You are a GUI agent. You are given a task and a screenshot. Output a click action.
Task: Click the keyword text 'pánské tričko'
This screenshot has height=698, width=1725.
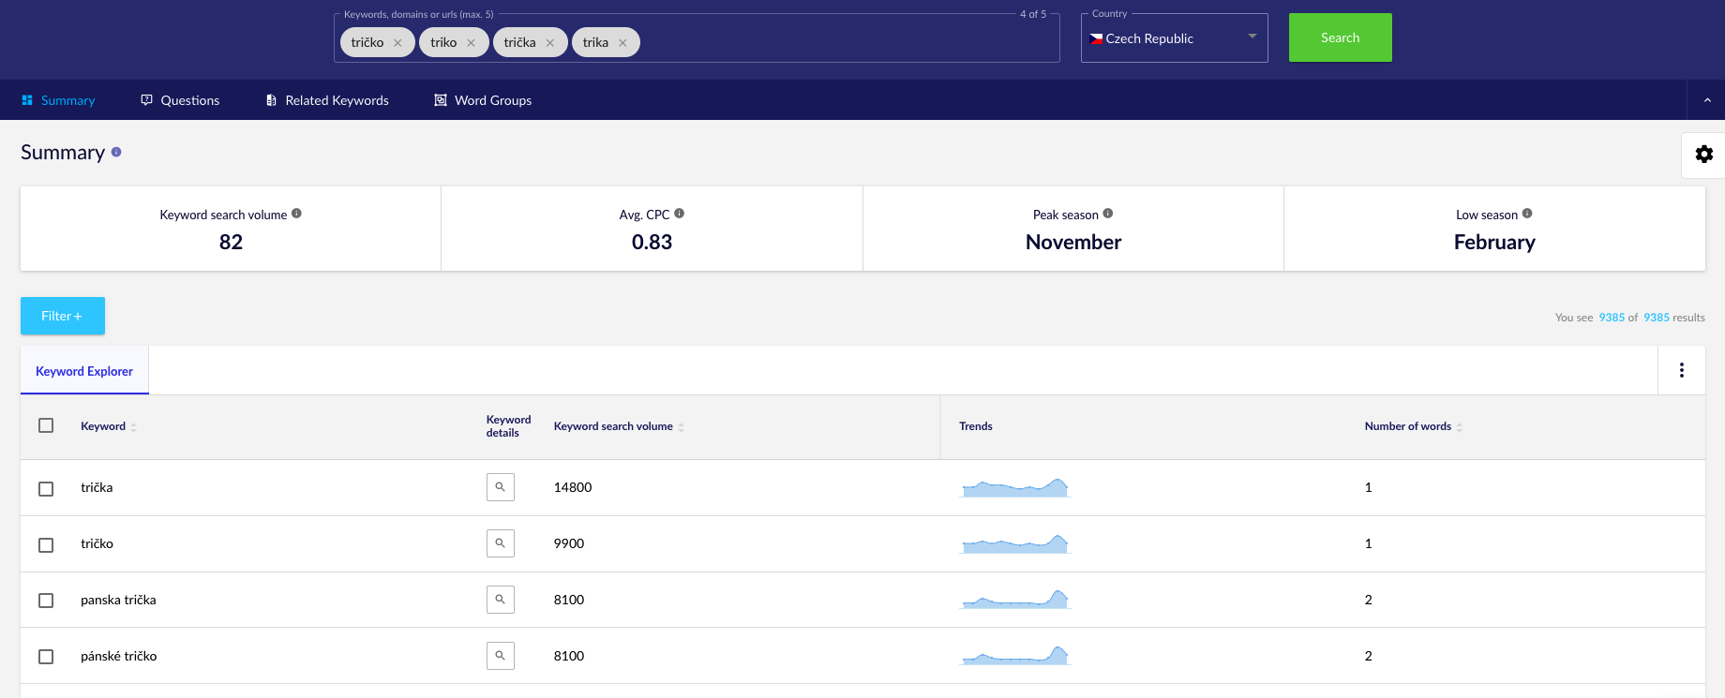119,656
